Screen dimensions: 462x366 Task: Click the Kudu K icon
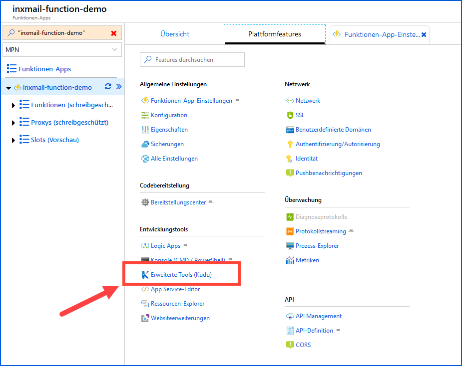coord(145,274)
